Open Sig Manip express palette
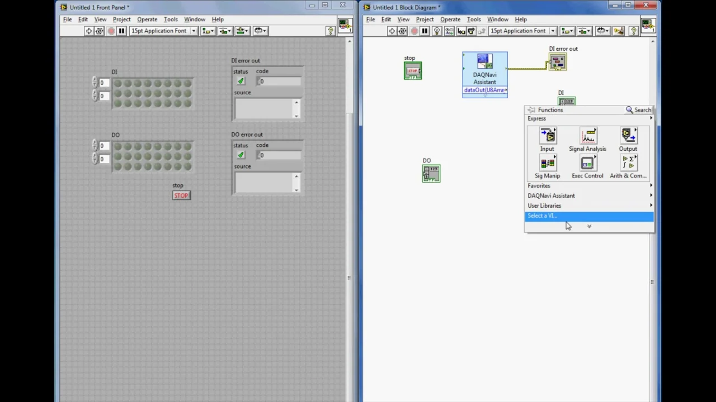Screen dimensions: 716x402 pyautogui.click(x=547, y=167)
